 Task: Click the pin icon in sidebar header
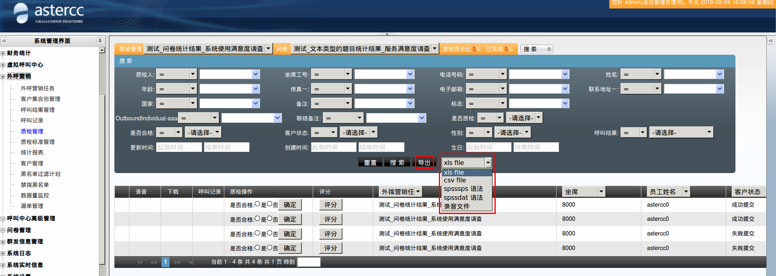(x=99, y=41)
